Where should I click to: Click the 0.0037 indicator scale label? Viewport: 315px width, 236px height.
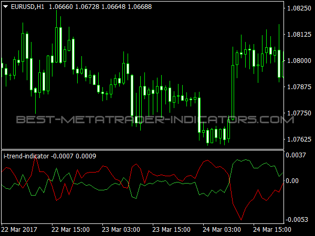296,155
